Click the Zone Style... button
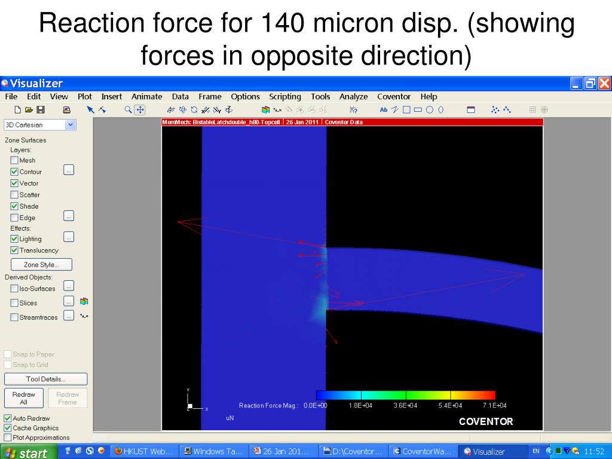 pos(41,265)
